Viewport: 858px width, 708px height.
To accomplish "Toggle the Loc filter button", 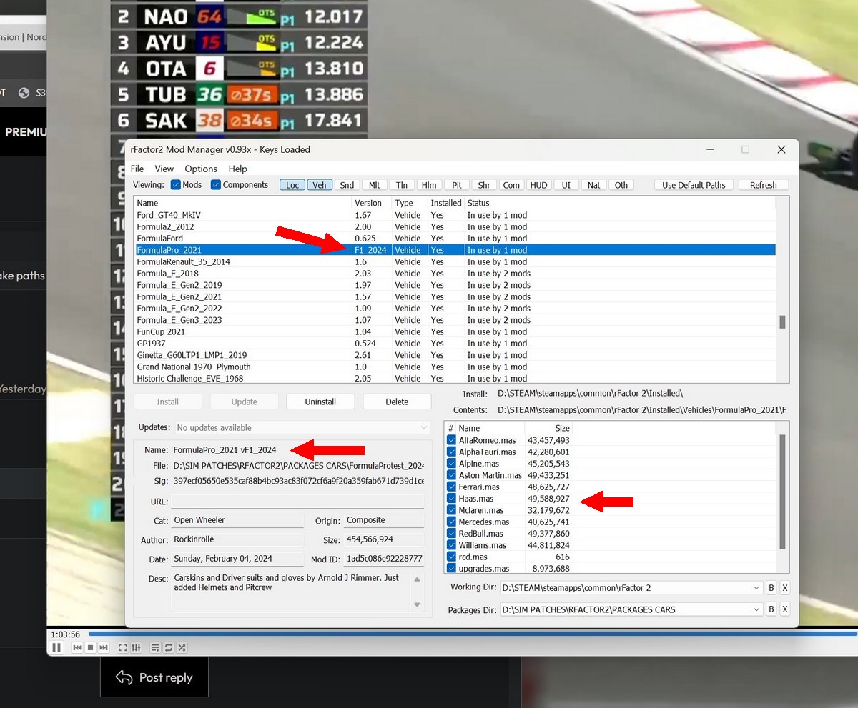I will (292, 185).
